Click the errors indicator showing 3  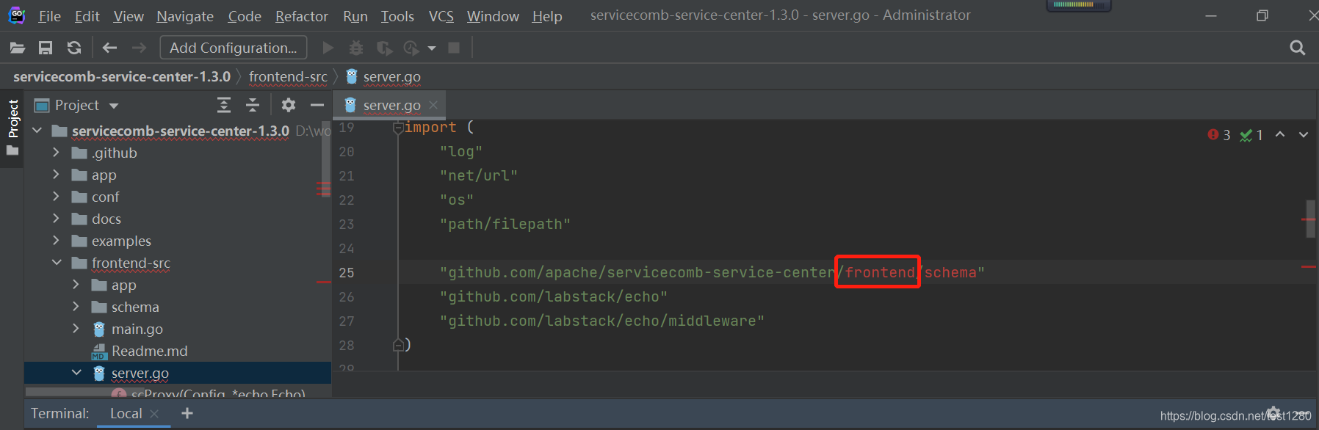pyautogui.click(x=1219, y=135)
